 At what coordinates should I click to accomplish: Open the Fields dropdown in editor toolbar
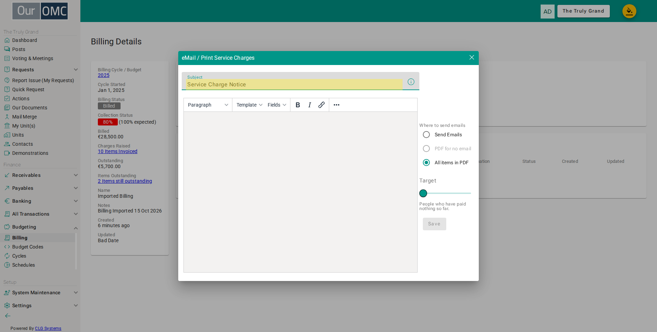point(277,105)
